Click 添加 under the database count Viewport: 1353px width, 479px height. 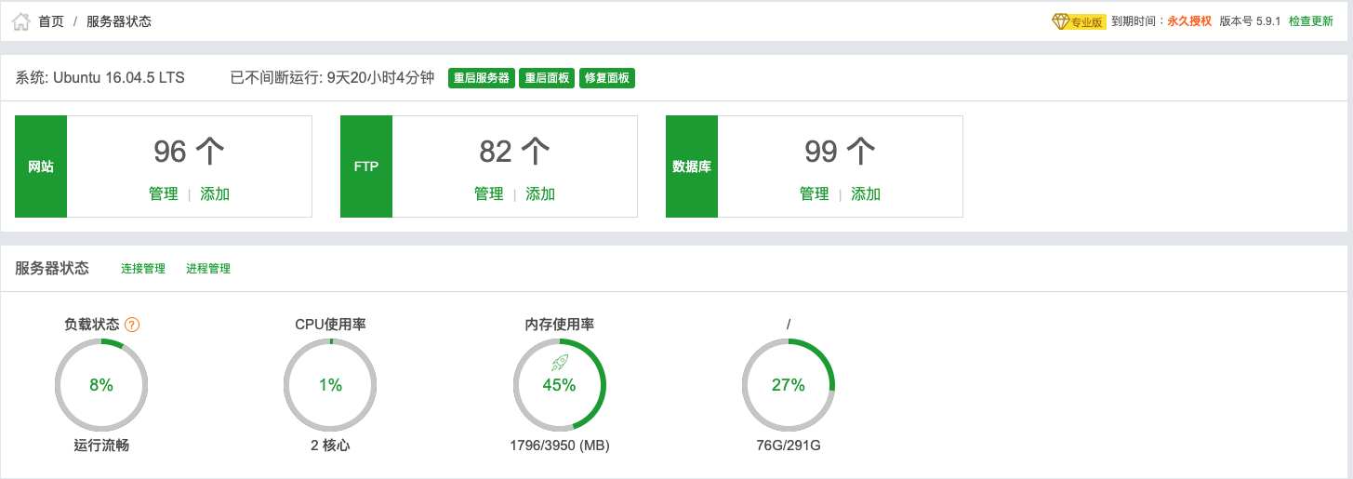point(866,194)
